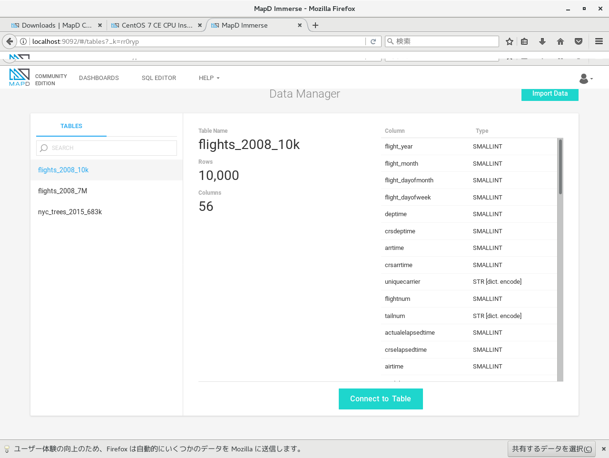Screen dimensions: 609x458
Task: Click the Import Data button
Action: click(550, 94)
